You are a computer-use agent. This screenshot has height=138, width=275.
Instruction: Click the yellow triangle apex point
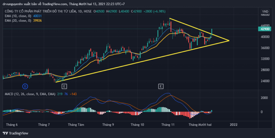229,41
